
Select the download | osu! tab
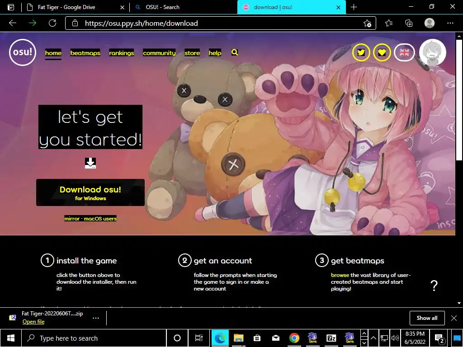click(291, 7)
